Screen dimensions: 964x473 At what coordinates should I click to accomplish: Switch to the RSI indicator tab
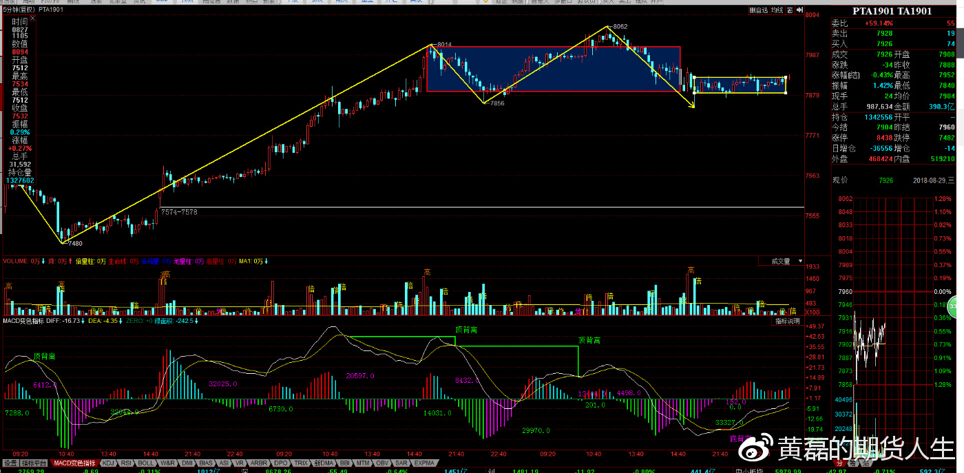click(127, 463)
